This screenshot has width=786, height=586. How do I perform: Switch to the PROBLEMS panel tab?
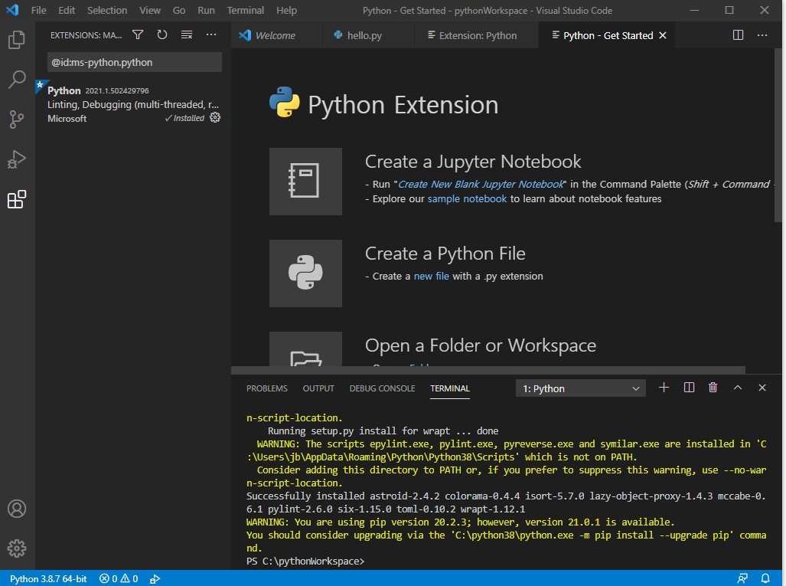[266, 388]
